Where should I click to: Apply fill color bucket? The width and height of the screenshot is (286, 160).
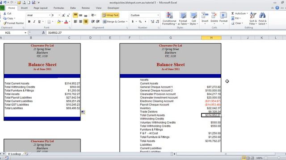pyautogui.click(x=59, y=22)
